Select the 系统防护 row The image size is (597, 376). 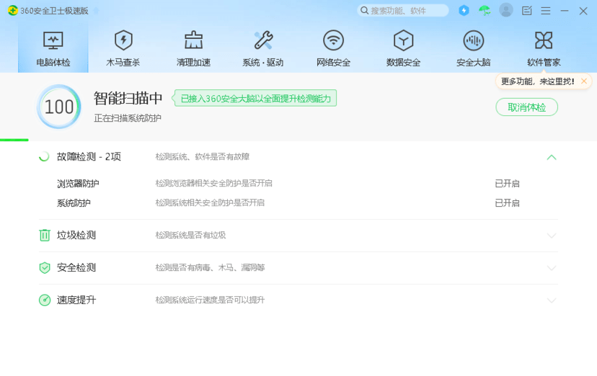coord(298,203)
